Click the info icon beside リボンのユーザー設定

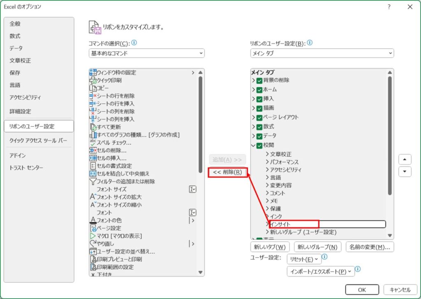310,42
